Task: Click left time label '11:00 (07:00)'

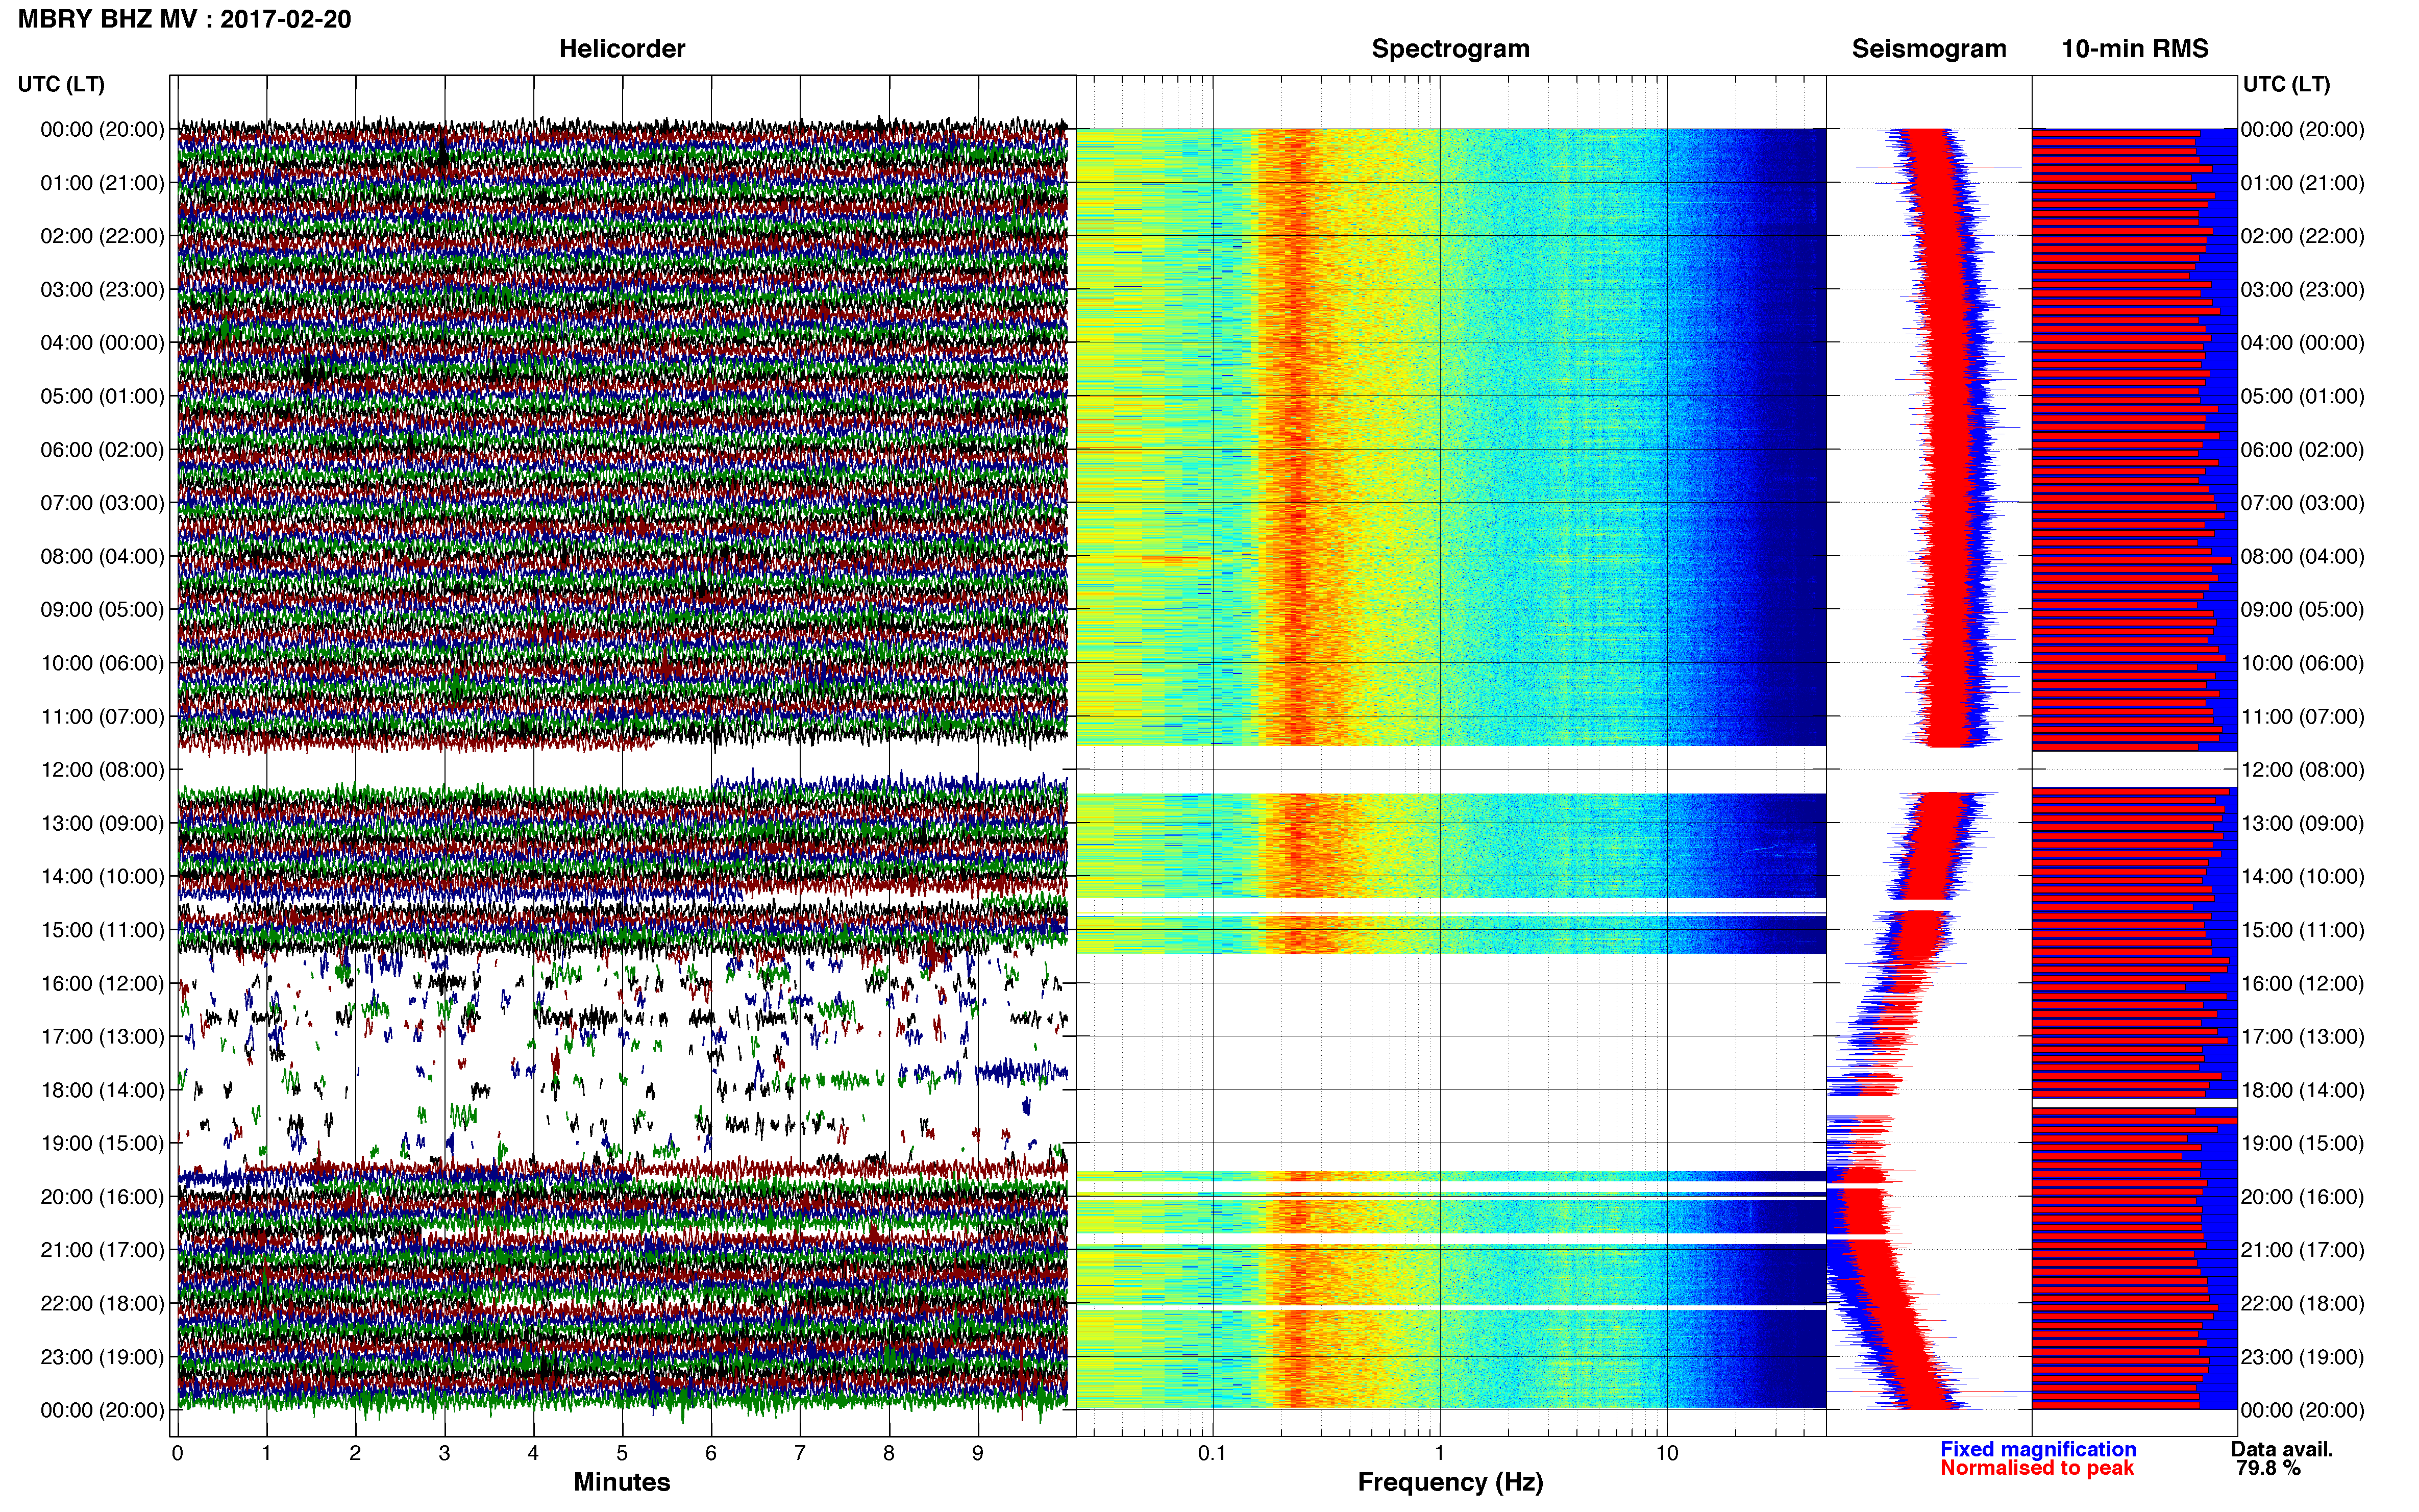Action: click(102, 717)
